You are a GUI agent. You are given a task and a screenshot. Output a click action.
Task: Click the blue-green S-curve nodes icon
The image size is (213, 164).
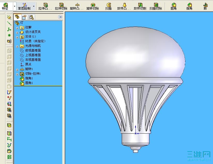point(9,145)
